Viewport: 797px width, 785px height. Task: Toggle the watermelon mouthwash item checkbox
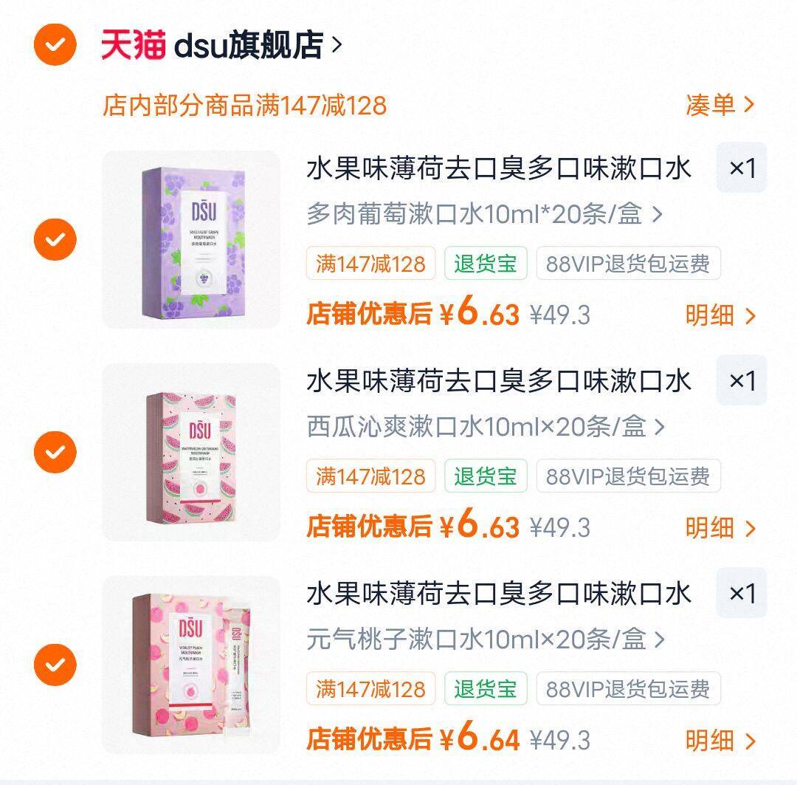point(55,452)
